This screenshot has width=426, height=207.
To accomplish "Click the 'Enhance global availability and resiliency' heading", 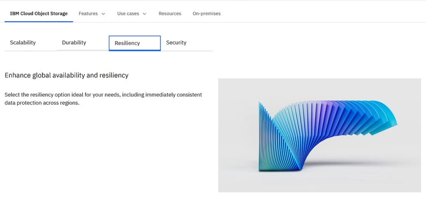I will pos(67,75).
